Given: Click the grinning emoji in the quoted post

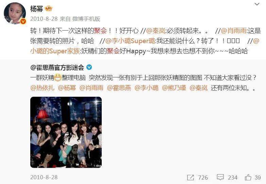Looking at the screenshot, I should (58, 78).
